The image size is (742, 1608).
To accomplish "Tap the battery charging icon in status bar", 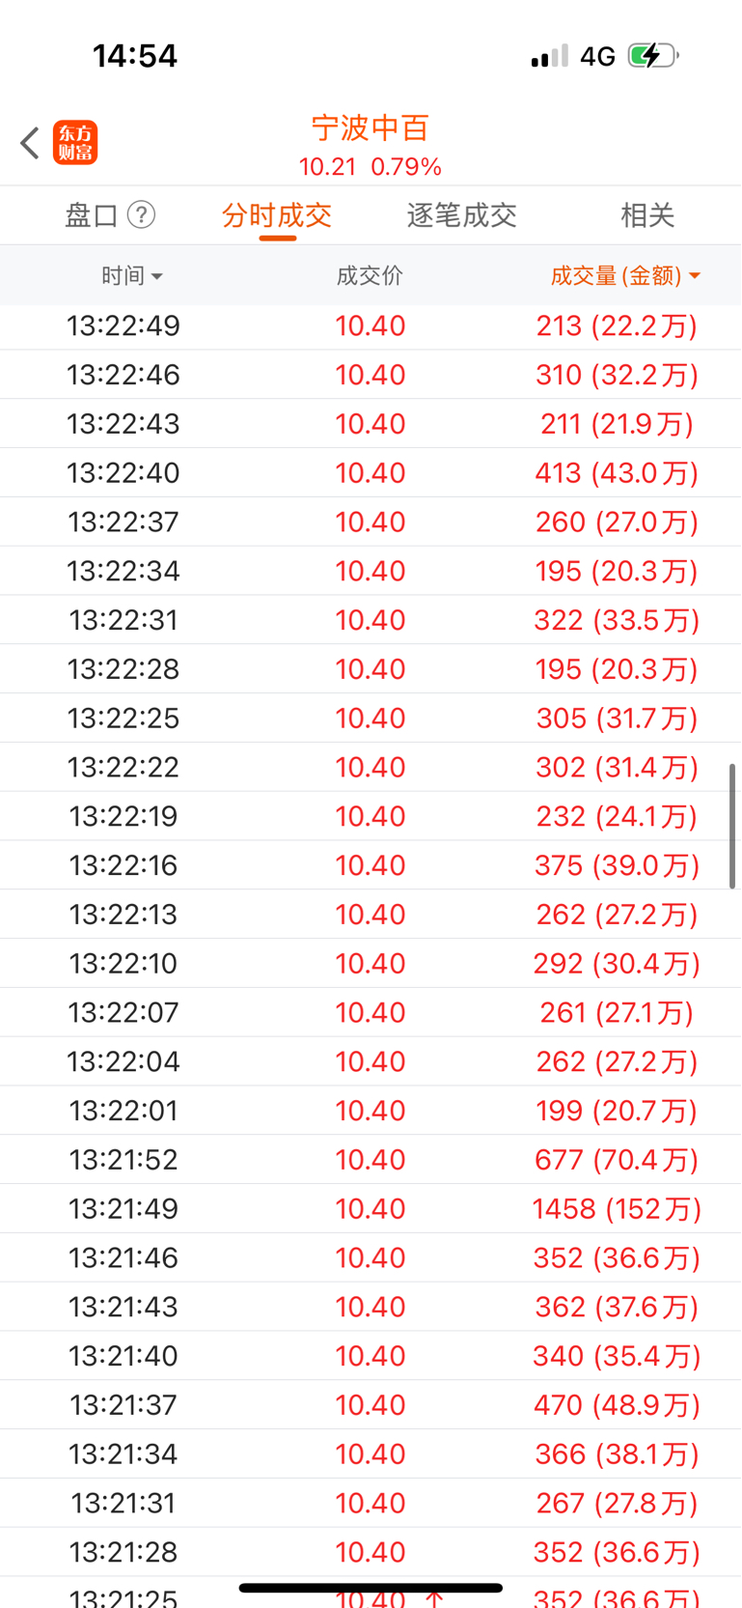I will click(653, 56).
